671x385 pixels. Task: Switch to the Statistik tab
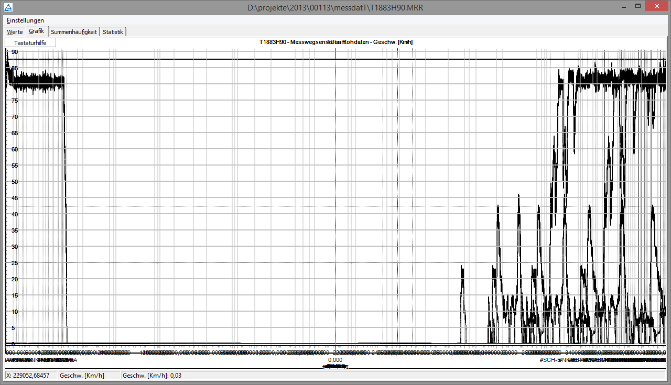coord(113,32)
